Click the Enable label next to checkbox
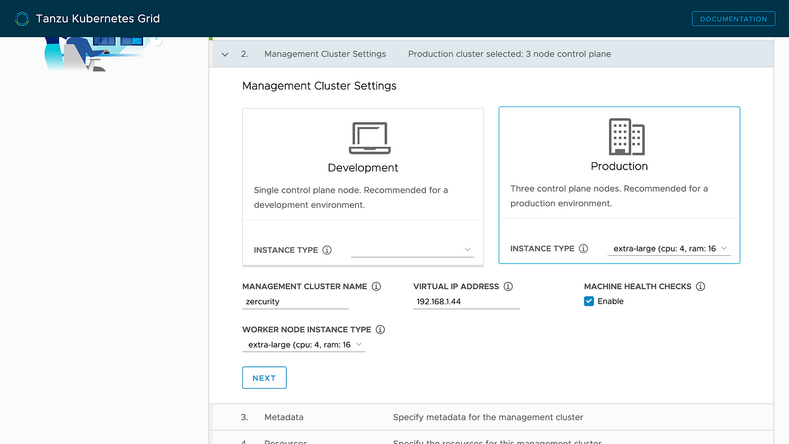Screen dimensions: 789x444 [x=610, y=301]
